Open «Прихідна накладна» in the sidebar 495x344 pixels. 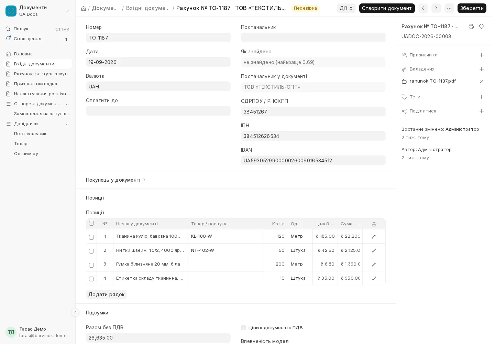click(38, 84)
